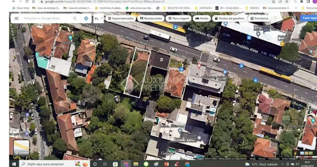Select the 'Para viagem' chip

coord(179,18)
